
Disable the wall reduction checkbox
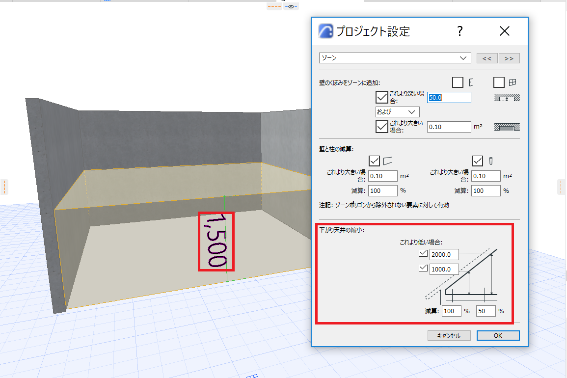click(x=374, y=161)
